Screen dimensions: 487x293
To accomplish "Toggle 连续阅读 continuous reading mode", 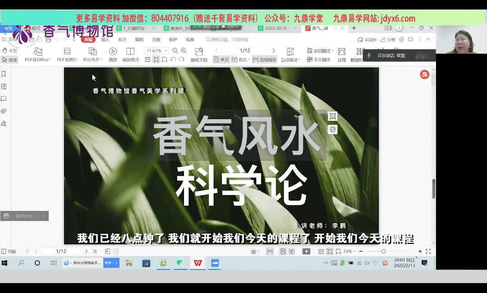I will 264,60.
